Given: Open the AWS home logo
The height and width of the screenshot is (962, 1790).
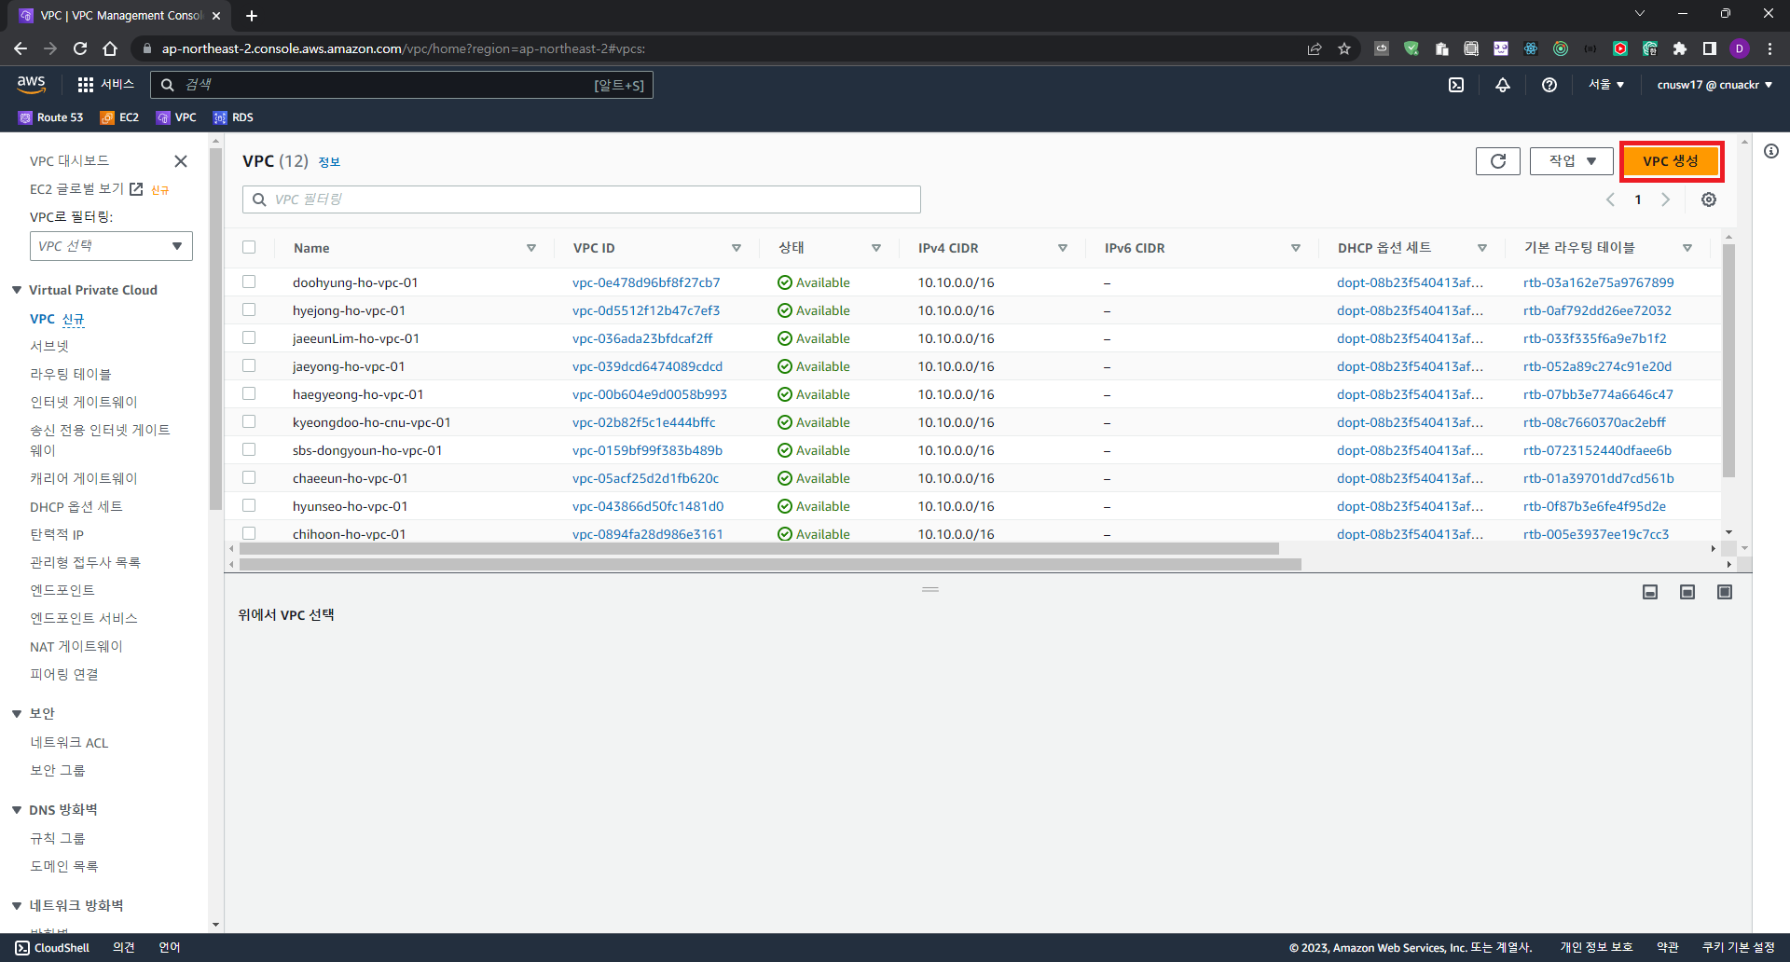Looking at the screenshot, I should [x=31, y=84].
